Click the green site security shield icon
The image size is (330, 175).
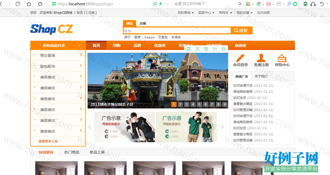tap(54, 4)
